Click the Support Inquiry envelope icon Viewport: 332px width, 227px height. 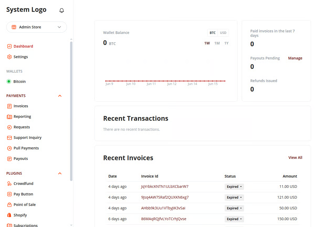(9, 138)
